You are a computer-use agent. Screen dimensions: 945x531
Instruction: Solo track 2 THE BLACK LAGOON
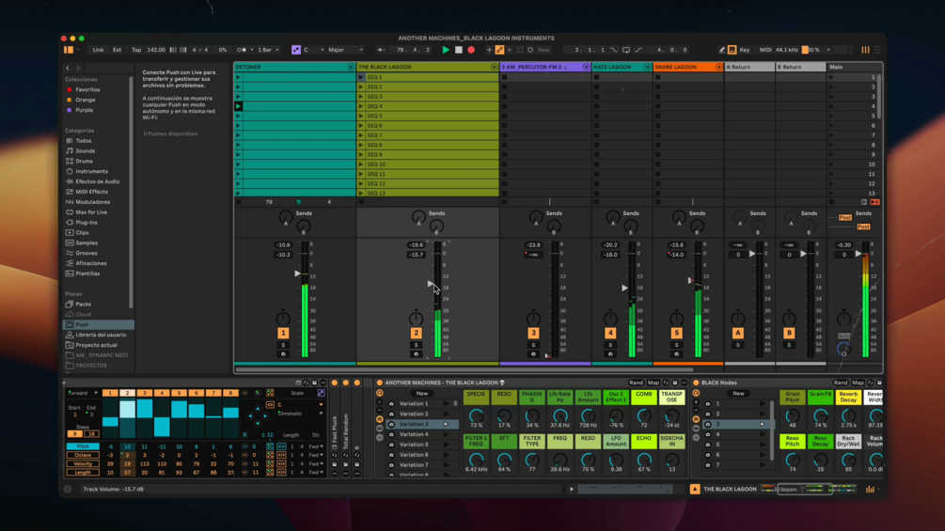[416, 345]
